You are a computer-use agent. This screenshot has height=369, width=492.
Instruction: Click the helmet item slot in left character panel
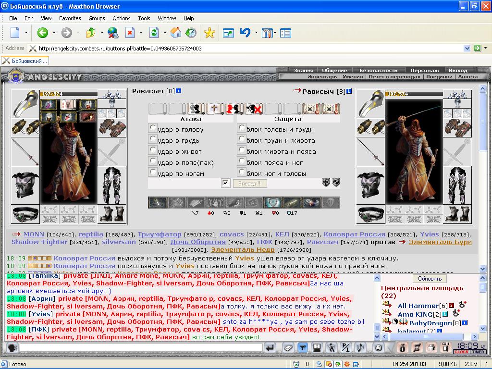click(x=25, y=103)
